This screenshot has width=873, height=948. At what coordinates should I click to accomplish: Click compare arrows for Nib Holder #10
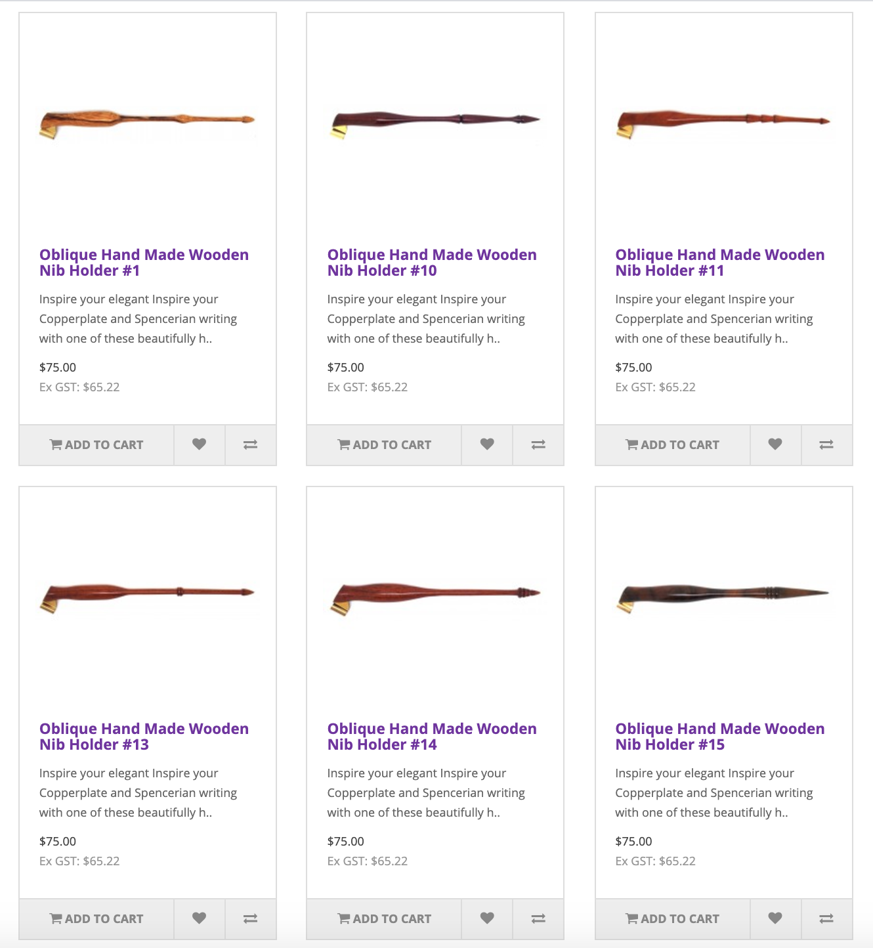(x=538, y=444)
